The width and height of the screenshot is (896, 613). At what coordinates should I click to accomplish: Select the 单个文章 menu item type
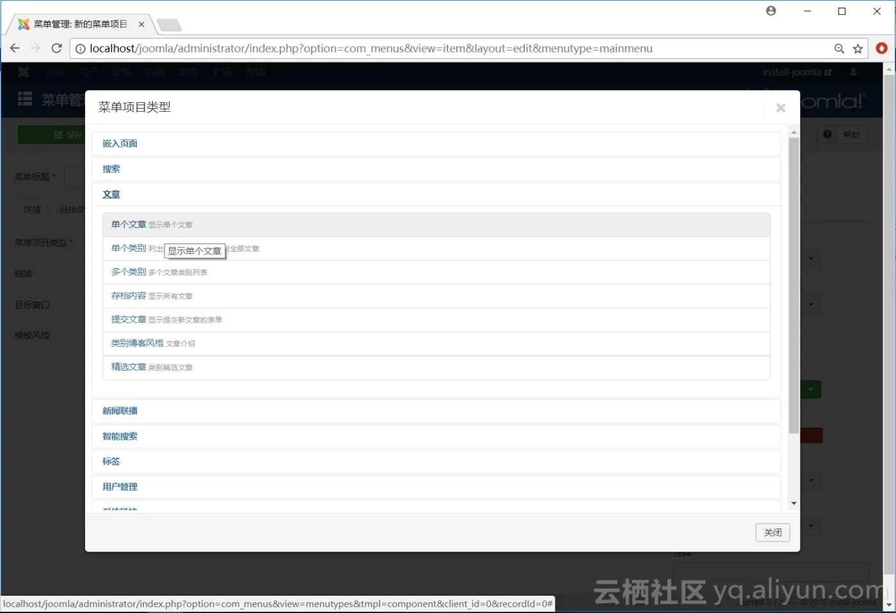436,224
